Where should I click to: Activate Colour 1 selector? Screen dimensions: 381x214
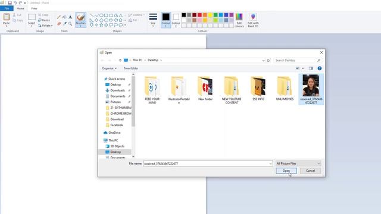(x=165, y=20)
